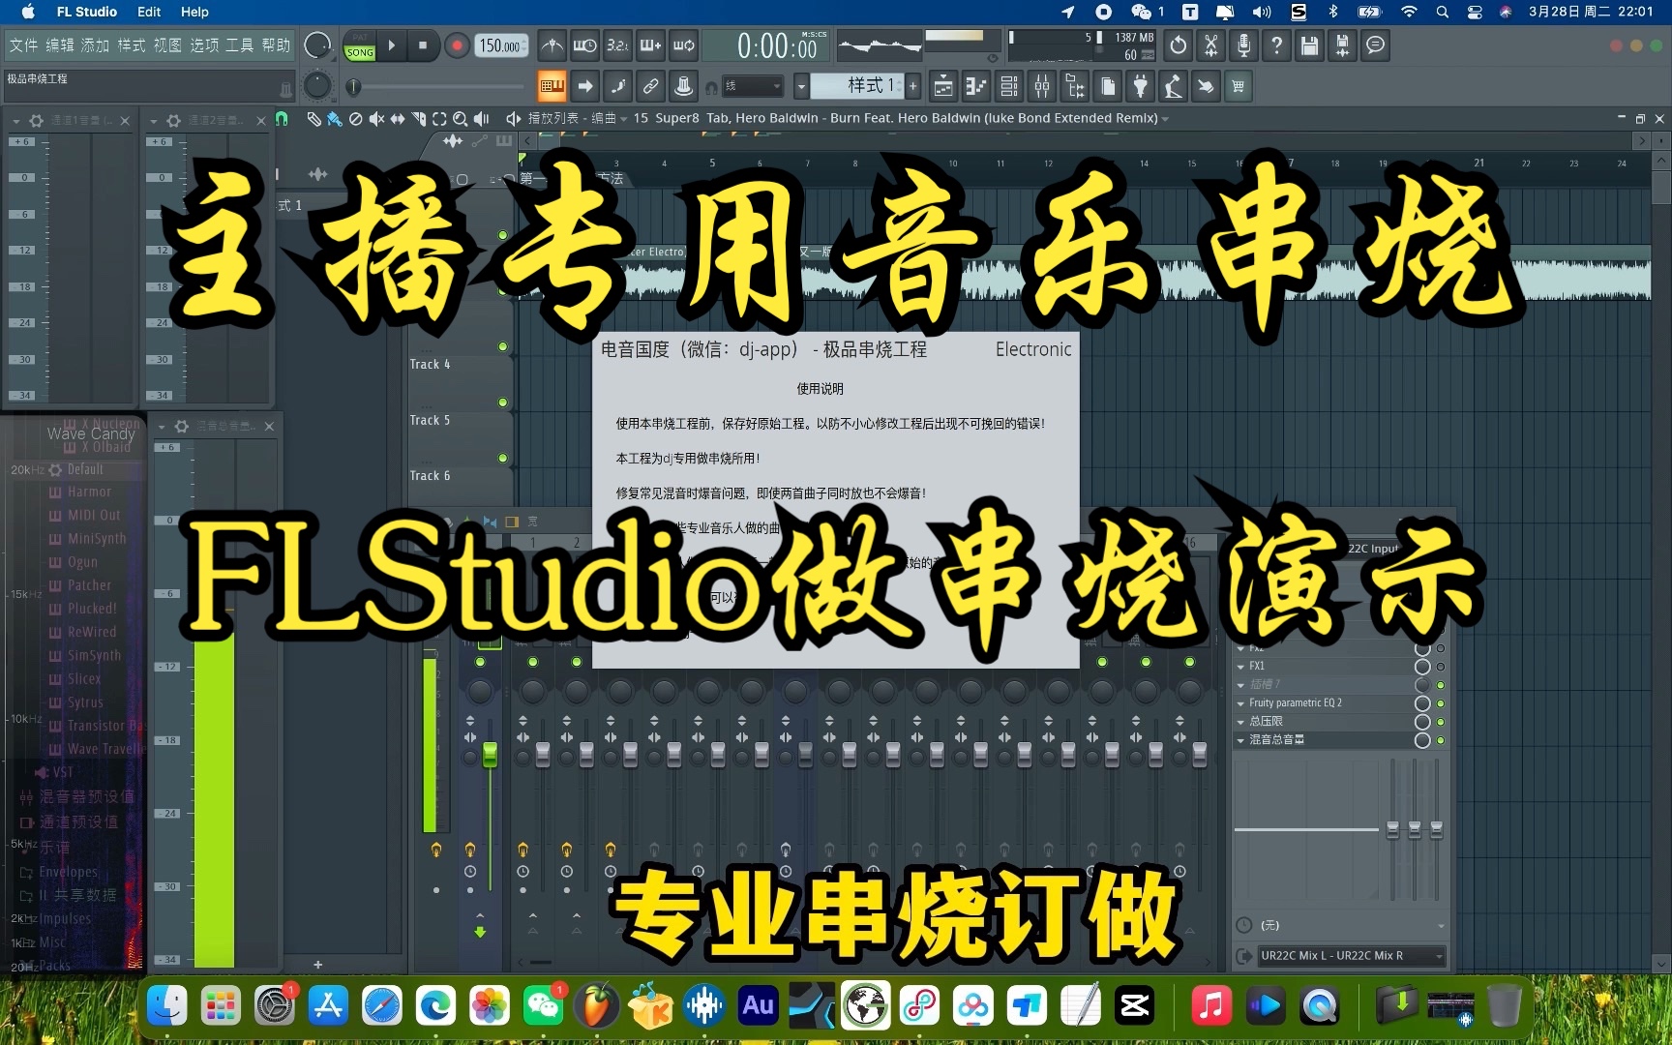Click the render as audio file icon
Image resolution: width=1672 pixels, height=1045 pixels.
pos(1343,45)
